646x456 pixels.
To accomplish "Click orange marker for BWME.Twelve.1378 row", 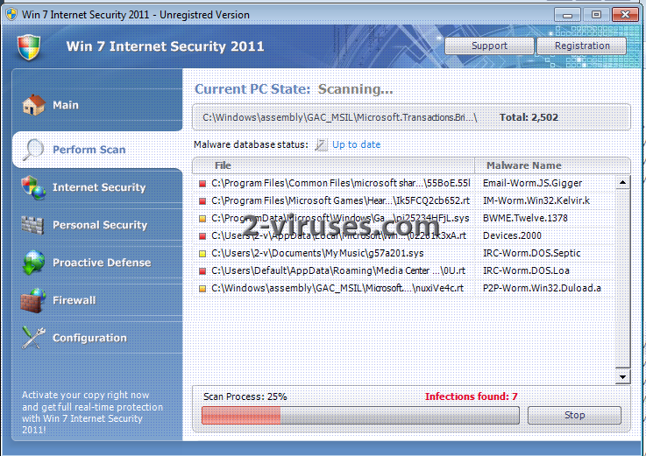I will point(202,219).
